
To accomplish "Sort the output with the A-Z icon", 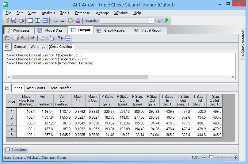I will [23, 38].
